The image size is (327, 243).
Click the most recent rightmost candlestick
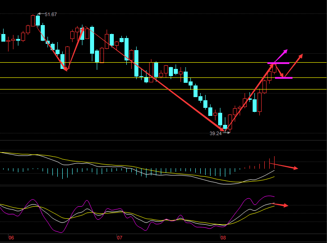point(274,68)
